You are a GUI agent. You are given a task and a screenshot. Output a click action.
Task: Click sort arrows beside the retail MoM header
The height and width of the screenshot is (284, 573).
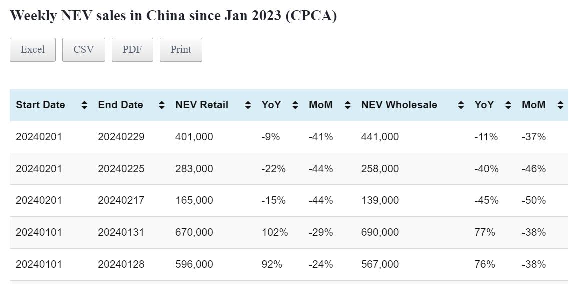tap(348, 105)
